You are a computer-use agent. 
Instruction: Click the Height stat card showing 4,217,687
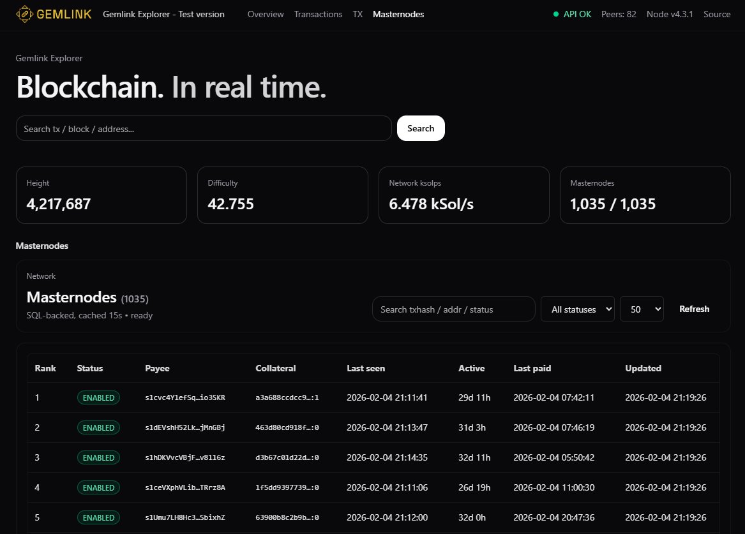[101, 195]
